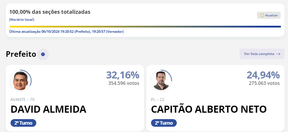Viewport: 288px width, 132px height.
Task: Click the 24,94% vote percentage
Action: (x=263, y=75)
